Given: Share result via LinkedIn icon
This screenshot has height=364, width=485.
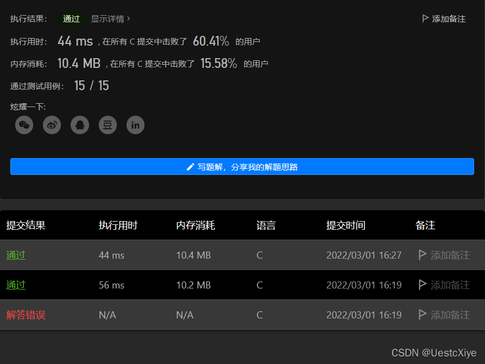Looking at the screenshot, I should 135,125.
